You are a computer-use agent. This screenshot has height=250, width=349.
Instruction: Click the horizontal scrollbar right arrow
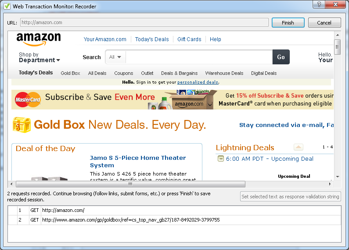(330, 184)
